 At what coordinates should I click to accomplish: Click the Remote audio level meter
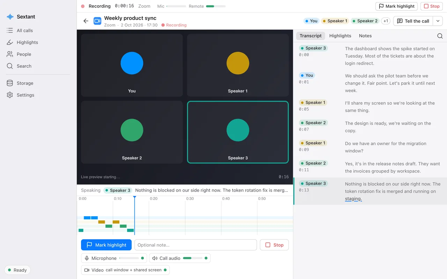coord(216,6)
